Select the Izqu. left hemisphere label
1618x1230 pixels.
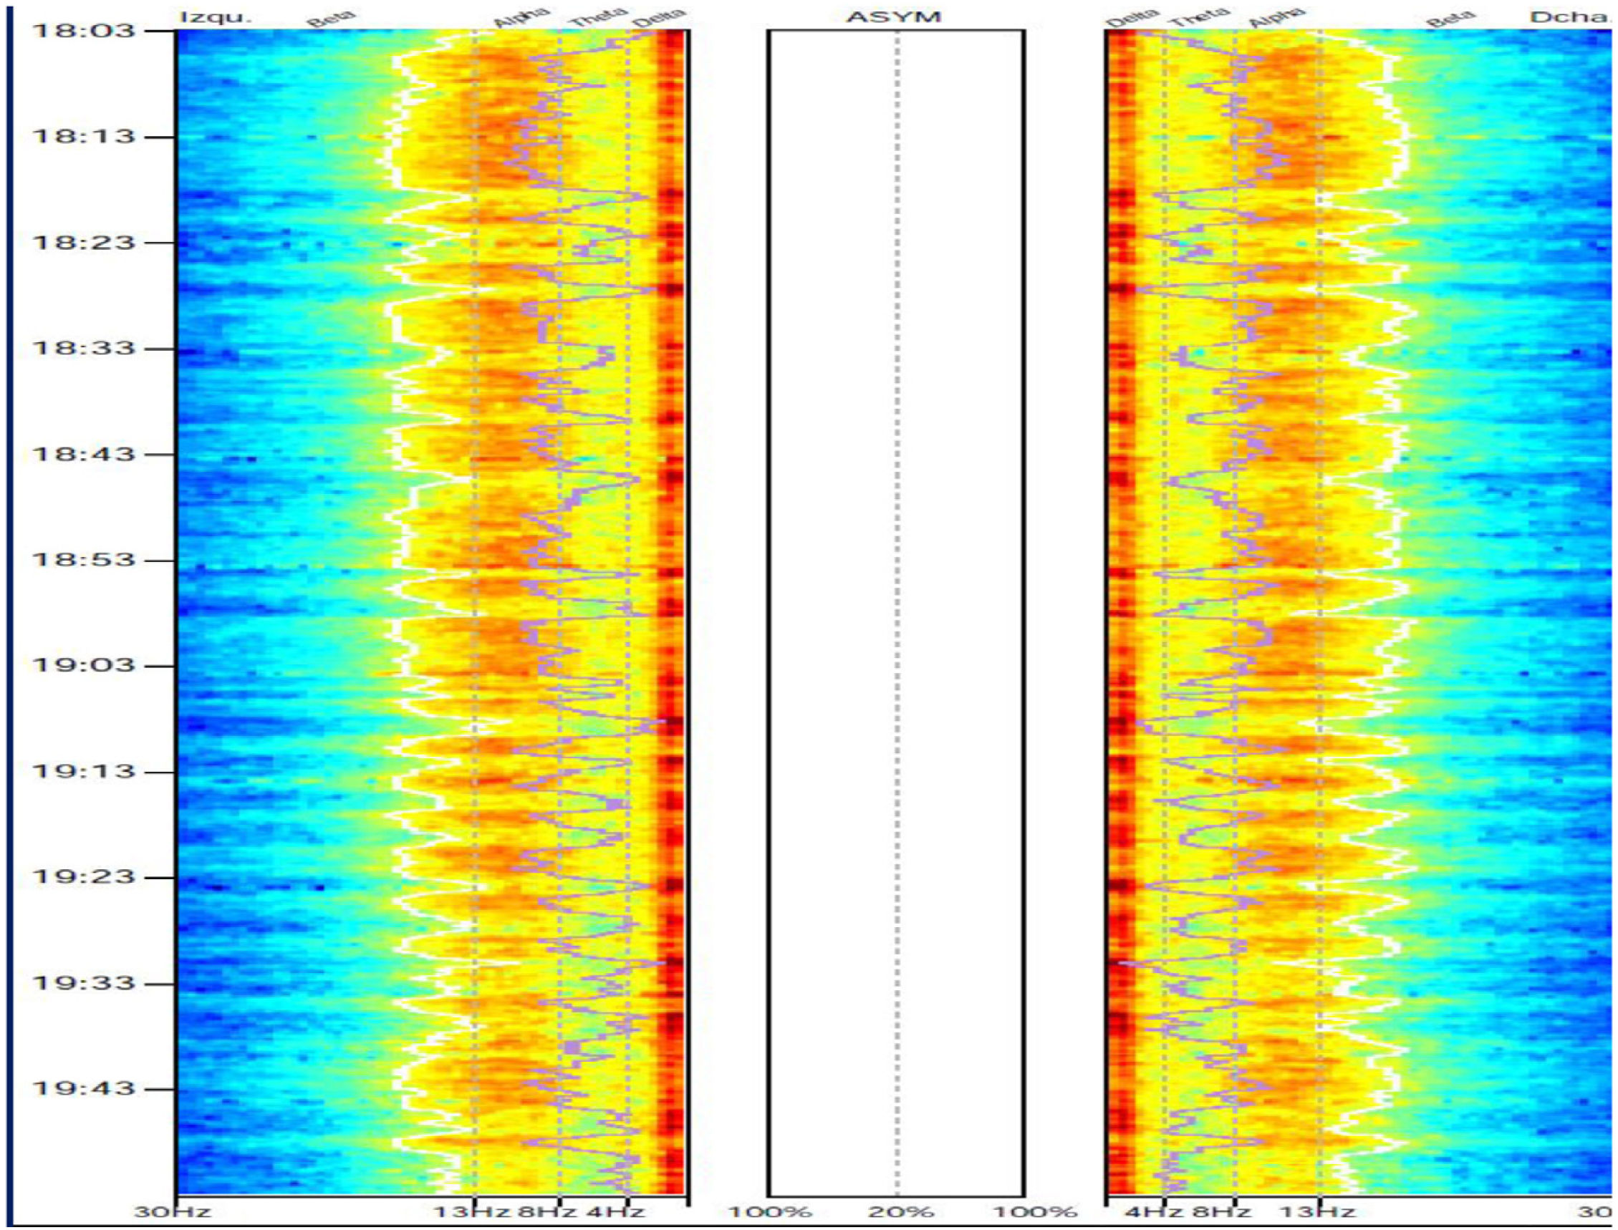pos(216,16)
